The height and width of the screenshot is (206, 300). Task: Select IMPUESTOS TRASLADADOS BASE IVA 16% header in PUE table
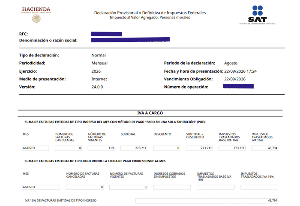coord(229,137)
